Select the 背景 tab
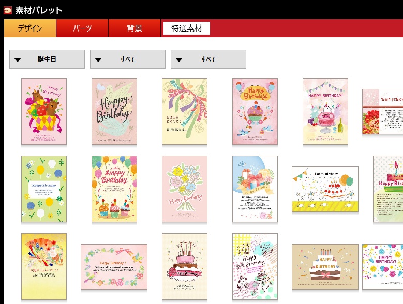 click(x=135, y=28)
